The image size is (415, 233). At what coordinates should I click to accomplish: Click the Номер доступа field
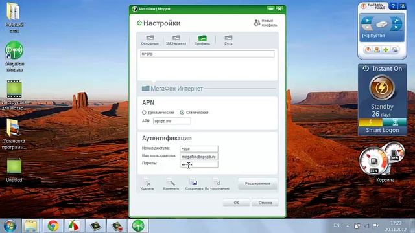pos(199,149)
